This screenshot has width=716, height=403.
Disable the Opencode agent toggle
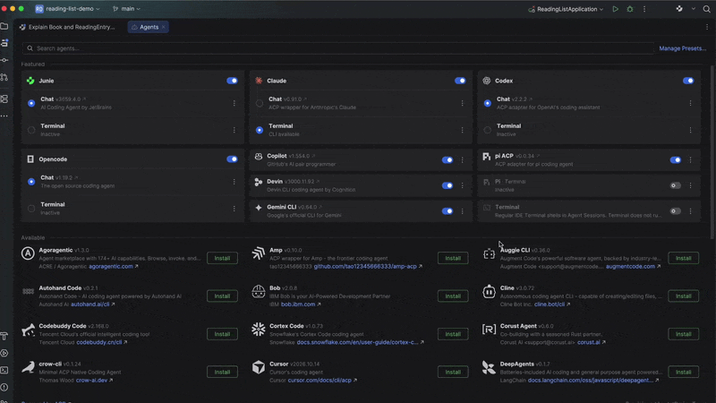tap(232, 159)
